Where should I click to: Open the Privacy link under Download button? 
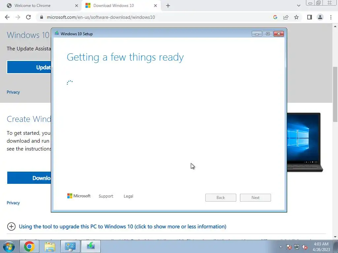coord(13,203)
